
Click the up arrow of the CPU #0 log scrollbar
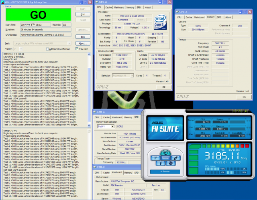(89, 54)
